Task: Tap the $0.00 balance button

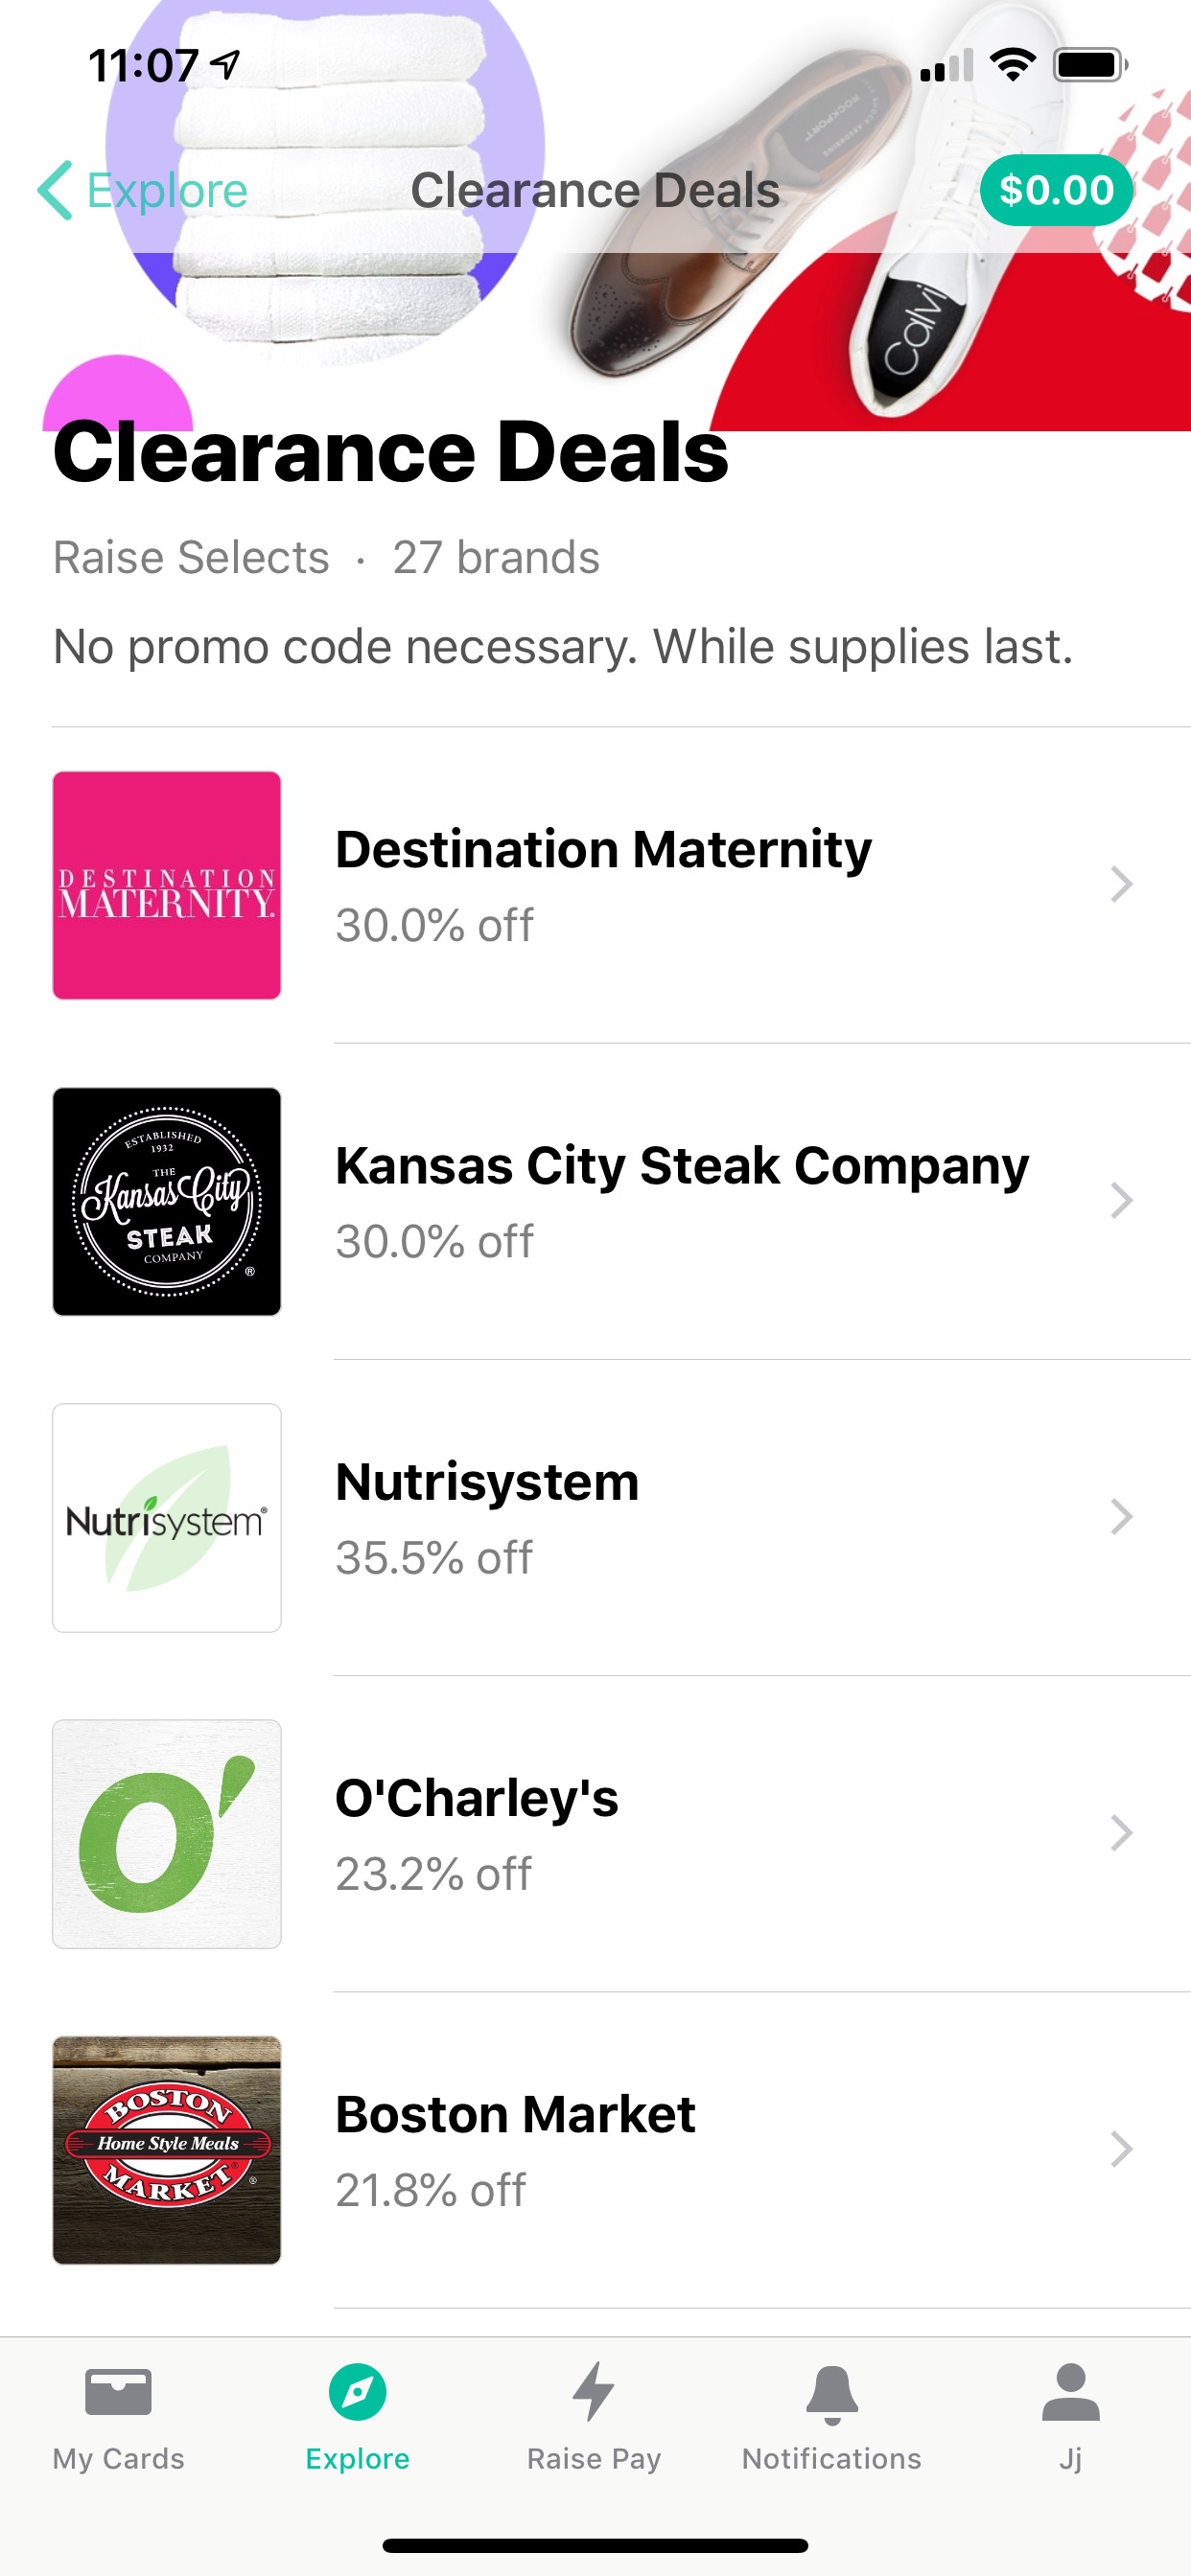Action: (x=1056, y=190)
